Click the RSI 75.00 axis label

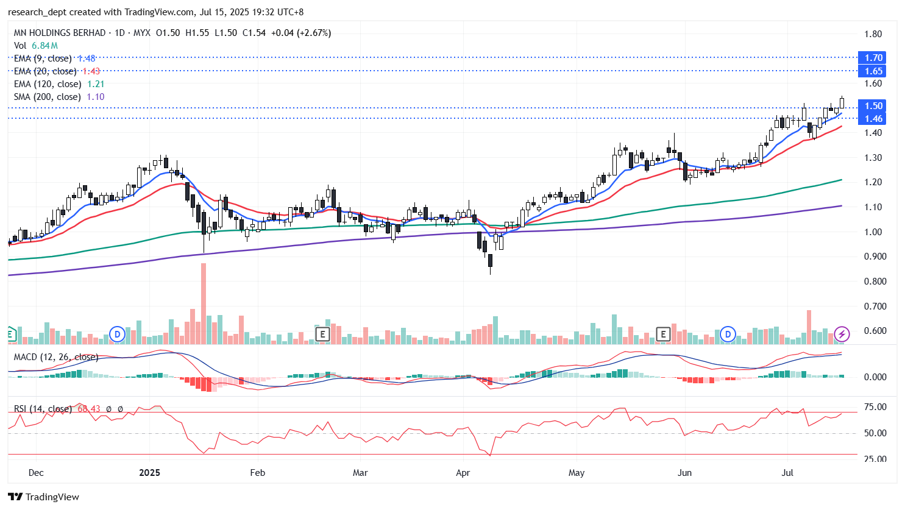coord(875,407)
